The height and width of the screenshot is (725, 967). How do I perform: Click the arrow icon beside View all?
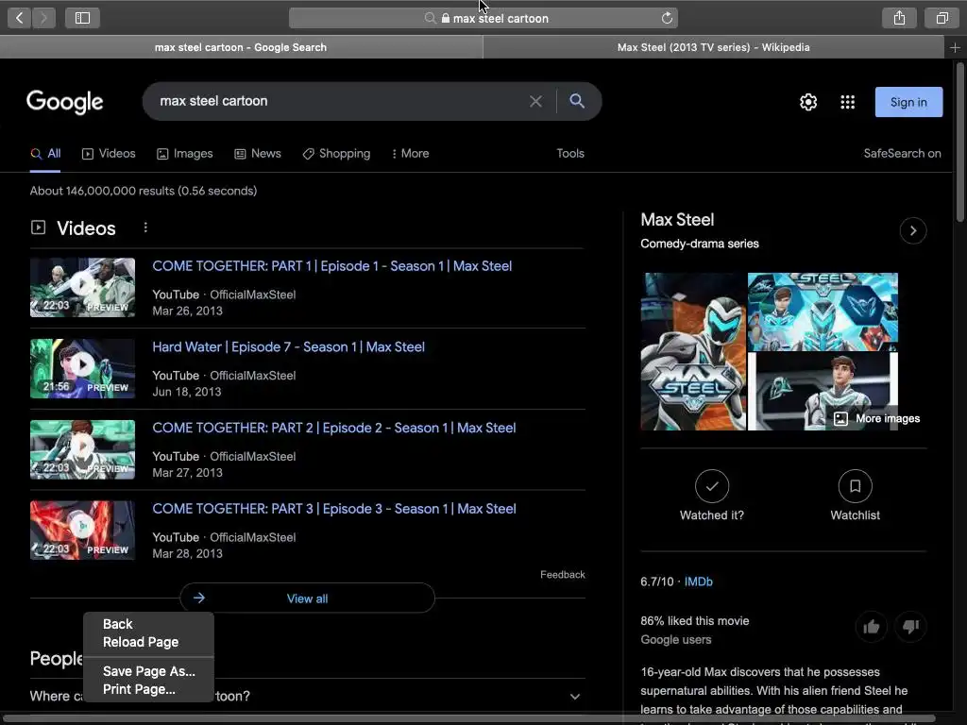click(x=198, y=598)
